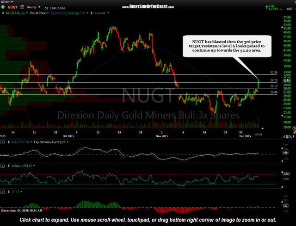Click move handle beside NUGT Hourly
The image size is (296, 226).
[3, 13]
